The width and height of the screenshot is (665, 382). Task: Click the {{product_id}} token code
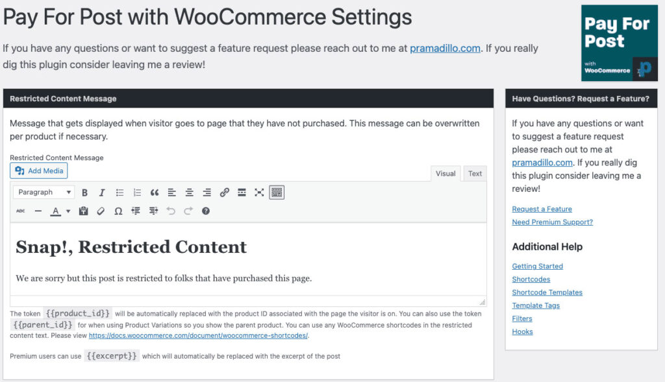click(78, 313)
